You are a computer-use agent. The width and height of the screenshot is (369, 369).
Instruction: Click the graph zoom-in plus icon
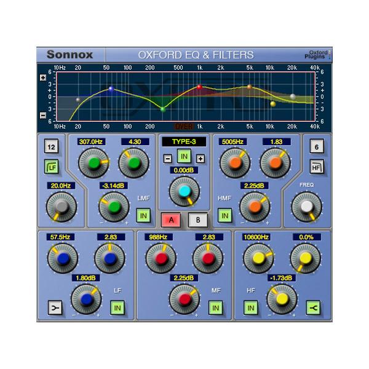(42, 77)
